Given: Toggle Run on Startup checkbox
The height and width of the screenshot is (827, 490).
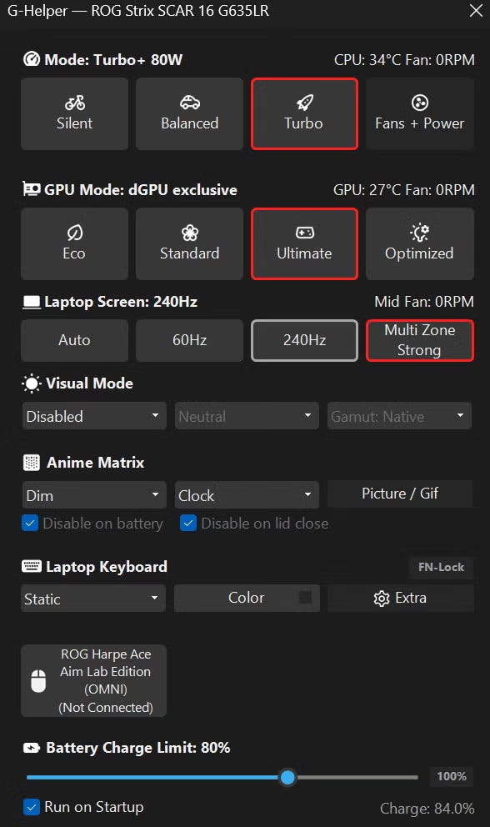Looking at the screenshot, I should [x=31, y=807].
